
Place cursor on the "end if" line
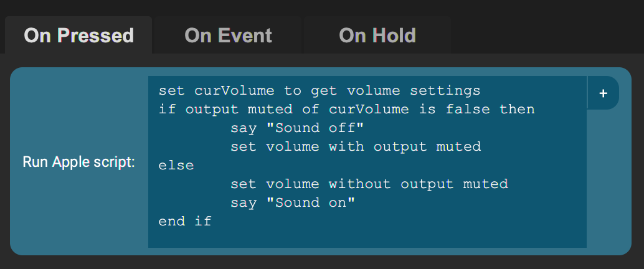coord(185,221)
